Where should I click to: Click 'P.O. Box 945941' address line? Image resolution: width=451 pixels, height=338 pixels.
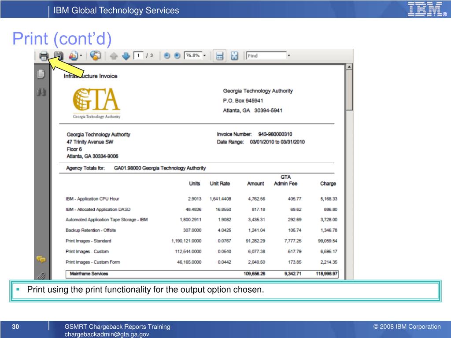[x=243, y=101]
